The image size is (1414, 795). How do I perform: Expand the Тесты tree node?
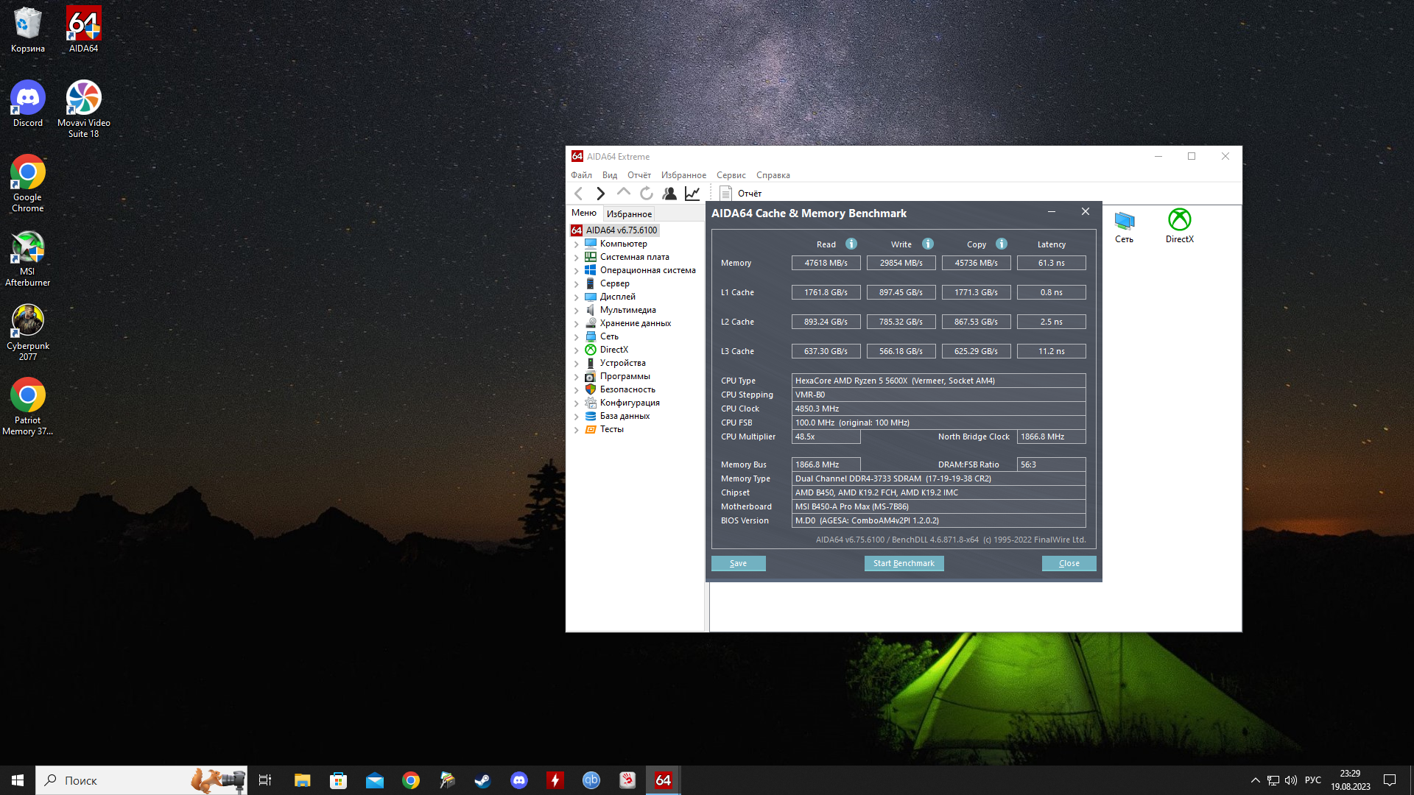(576, 429)
